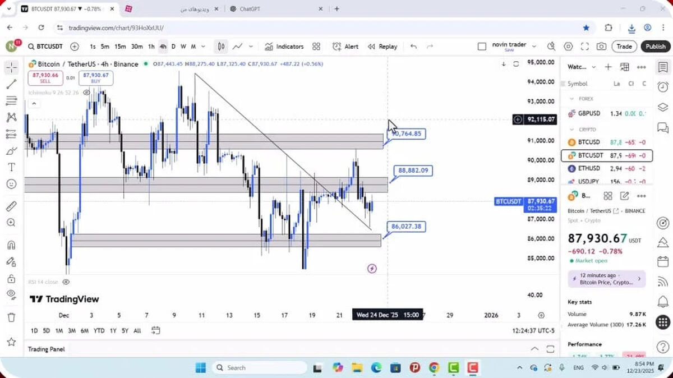Redo the last chart action
Image resolution: width=673 pixels, height=378 pixels.
pos(430,47)
